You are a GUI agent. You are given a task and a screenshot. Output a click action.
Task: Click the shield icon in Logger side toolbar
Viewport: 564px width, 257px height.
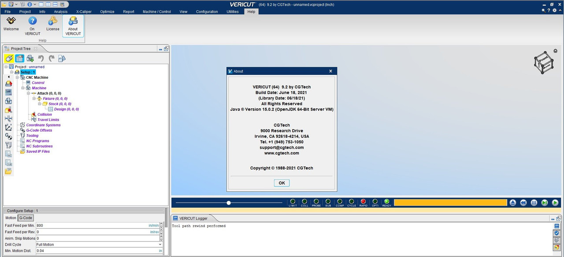pyautogui.click(x=557, y=233)
